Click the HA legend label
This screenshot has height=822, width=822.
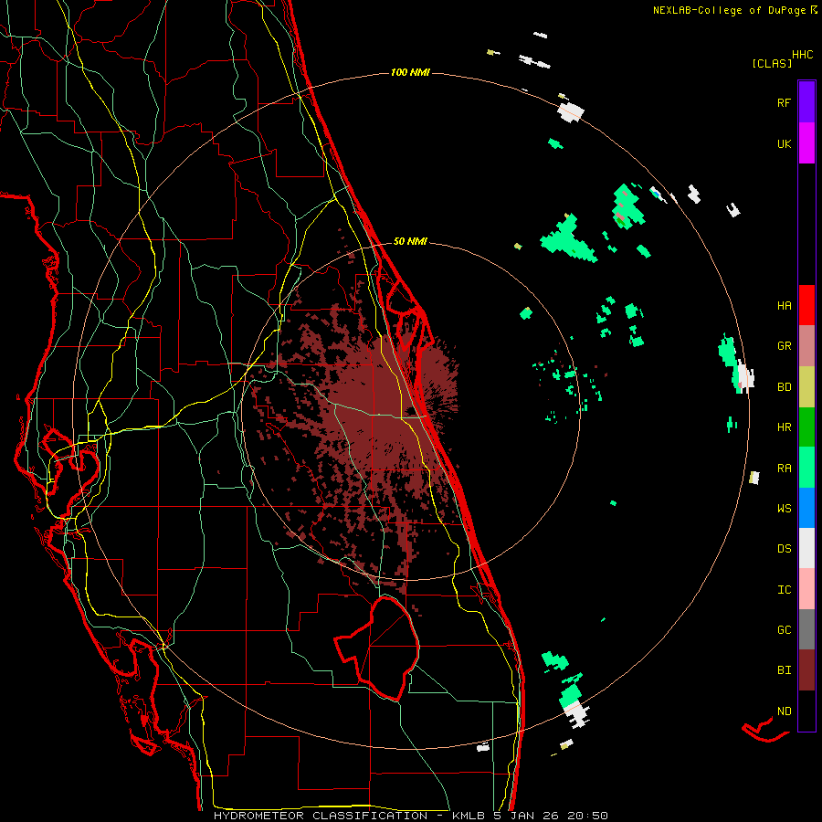click(784, 306)
